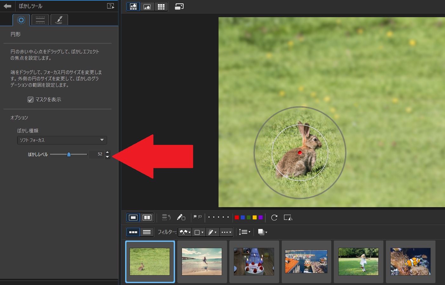Viewport: 445px width, 285px height.
Task: Click the edit-status filter pencil button
Action: (x=212, y=232)
